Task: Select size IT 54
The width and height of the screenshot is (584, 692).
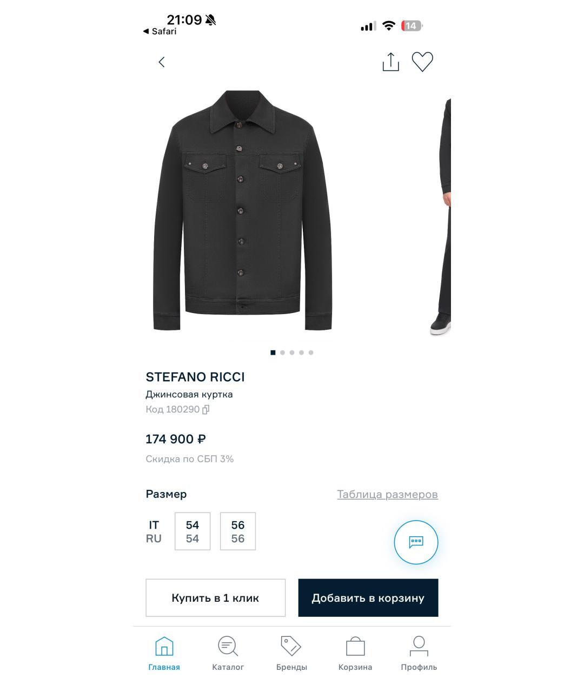Action: tap(193, 531)
